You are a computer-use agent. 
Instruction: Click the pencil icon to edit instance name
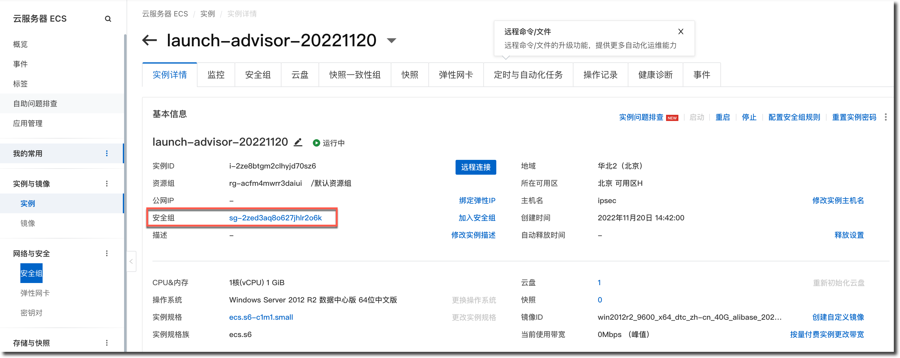(x=298, y=142)
